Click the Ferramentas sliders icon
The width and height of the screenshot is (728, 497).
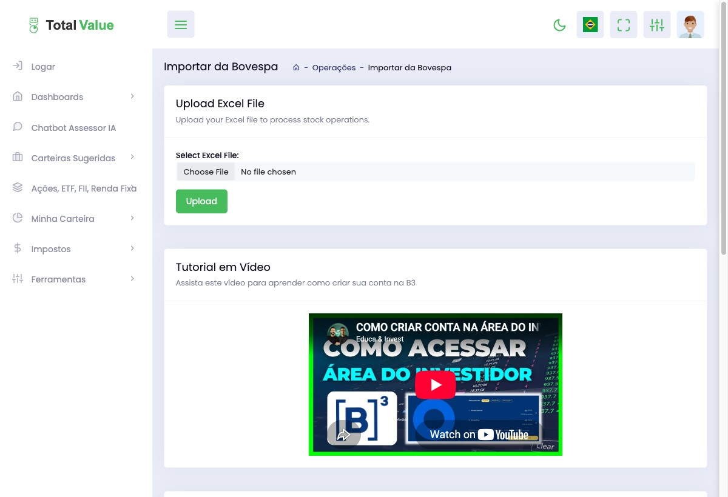[18, 279]
